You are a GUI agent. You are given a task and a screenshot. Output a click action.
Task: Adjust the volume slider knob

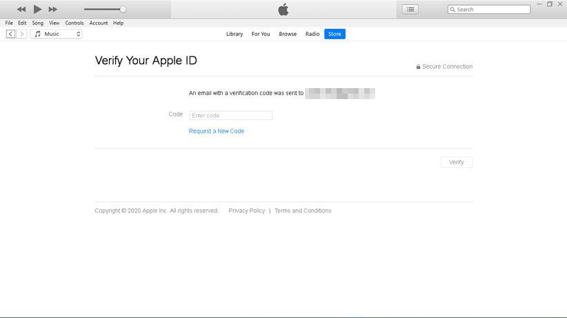tap(123, 10)
